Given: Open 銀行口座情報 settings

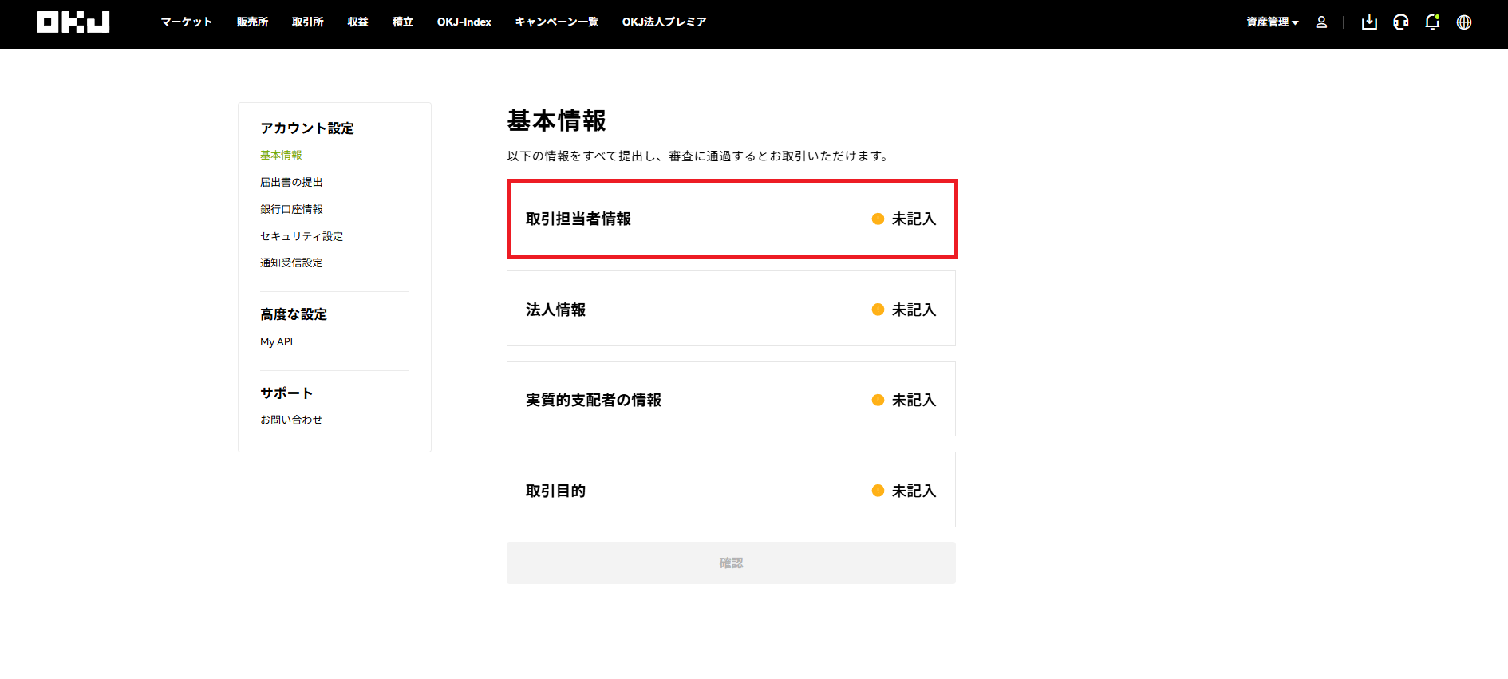Looking at the screenshot, I should click(x=291, y=209).
